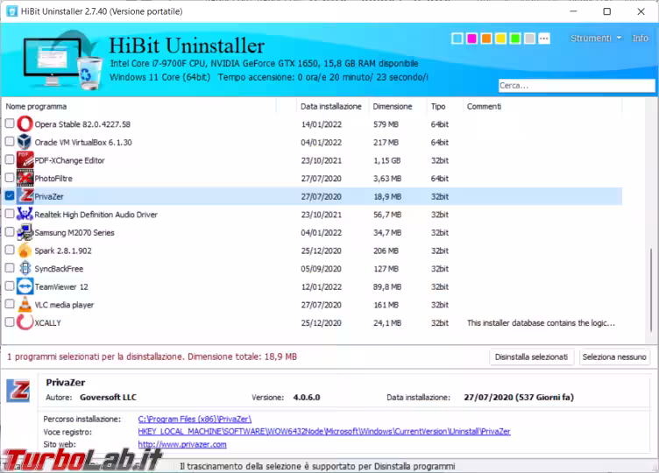Click the PhotoFiltre icon

(25, 178)
